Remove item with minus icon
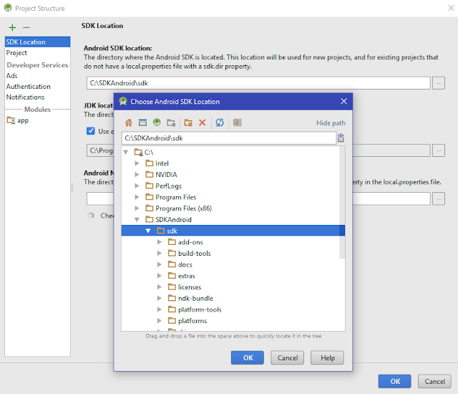The image size is (458, 394). tap(26, 27)
